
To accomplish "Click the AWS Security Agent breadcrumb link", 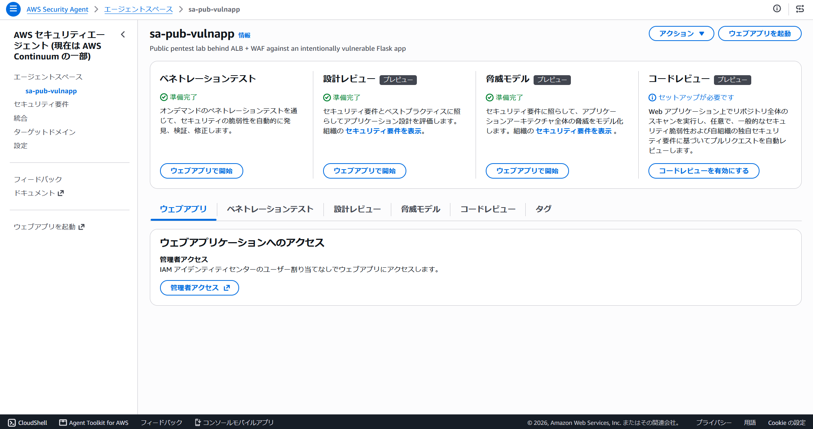I will [x=57, y=9].
